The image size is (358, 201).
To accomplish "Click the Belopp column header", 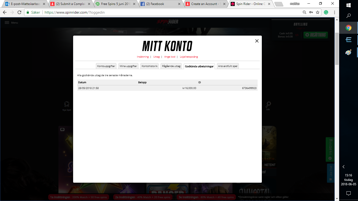I will tap(142, 82).
